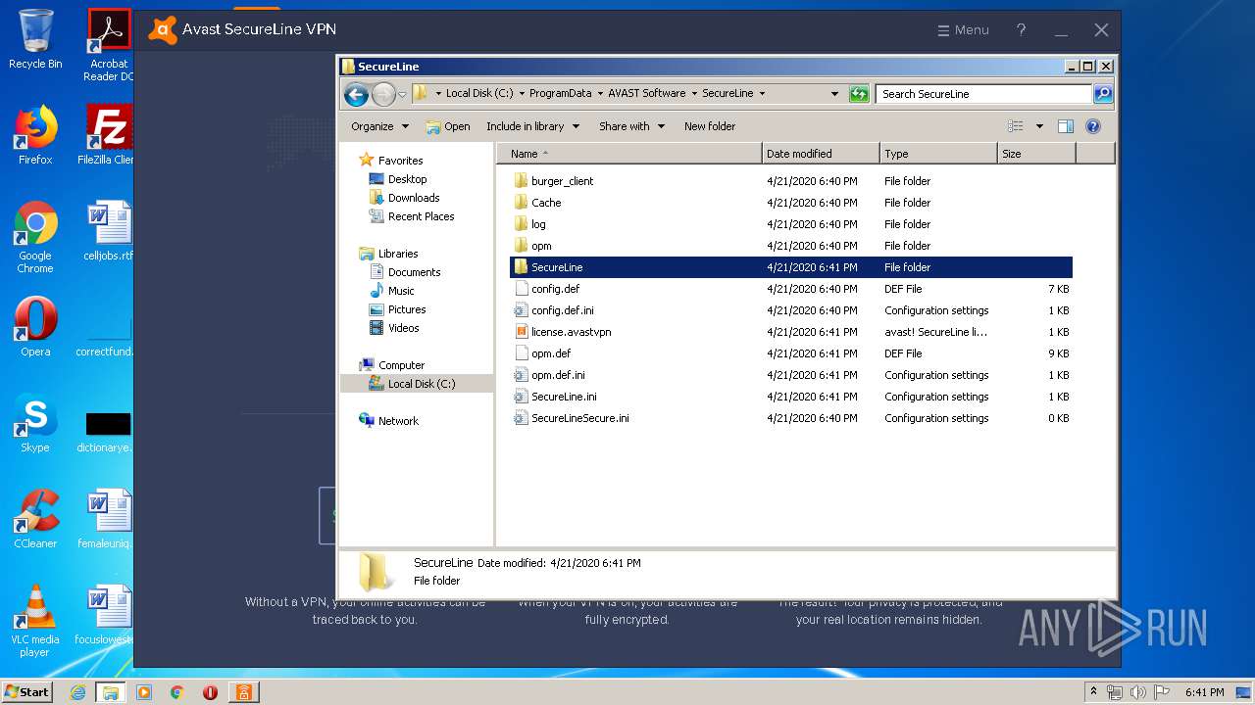The image size is (1255, 705).
Task: Click the taskbar clock showing 6:41 PM
Action: (x=1204, y=692)
